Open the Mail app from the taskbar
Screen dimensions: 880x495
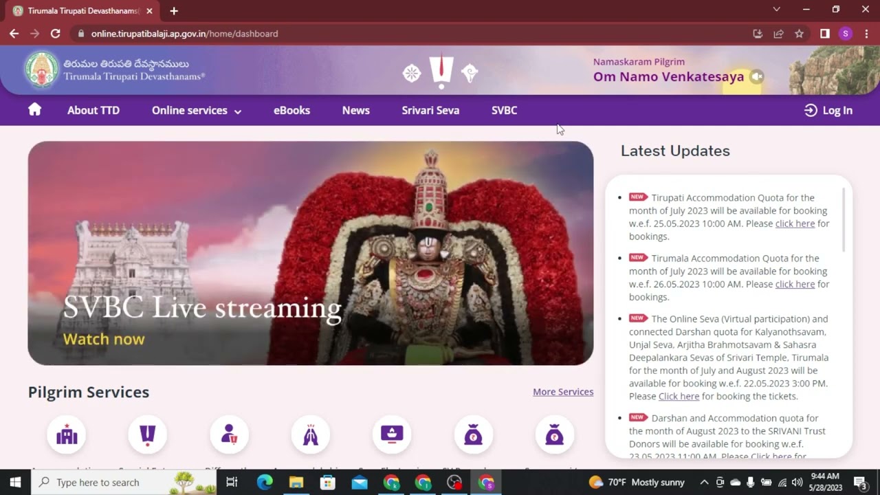(360, 483)
